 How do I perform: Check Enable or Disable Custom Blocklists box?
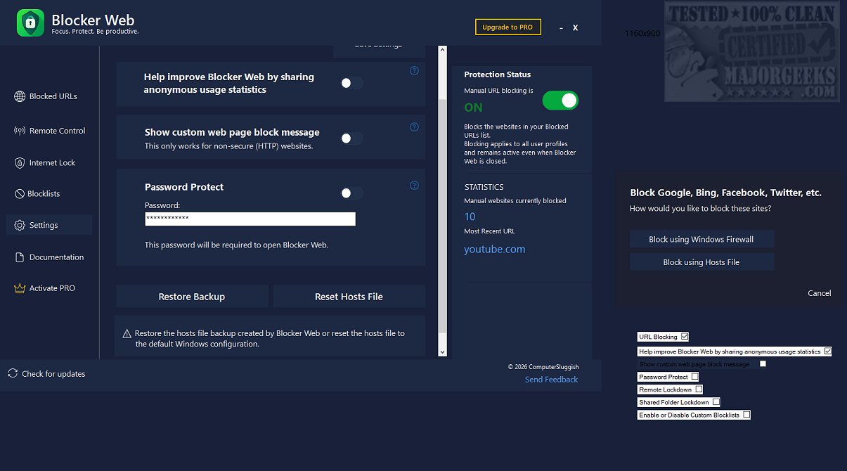pos(746,415)
